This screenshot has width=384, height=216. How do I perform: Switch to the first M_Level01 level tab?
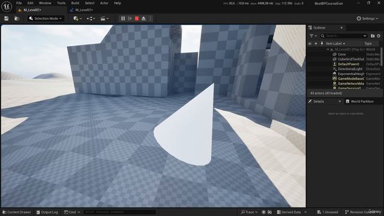(32, 10)
